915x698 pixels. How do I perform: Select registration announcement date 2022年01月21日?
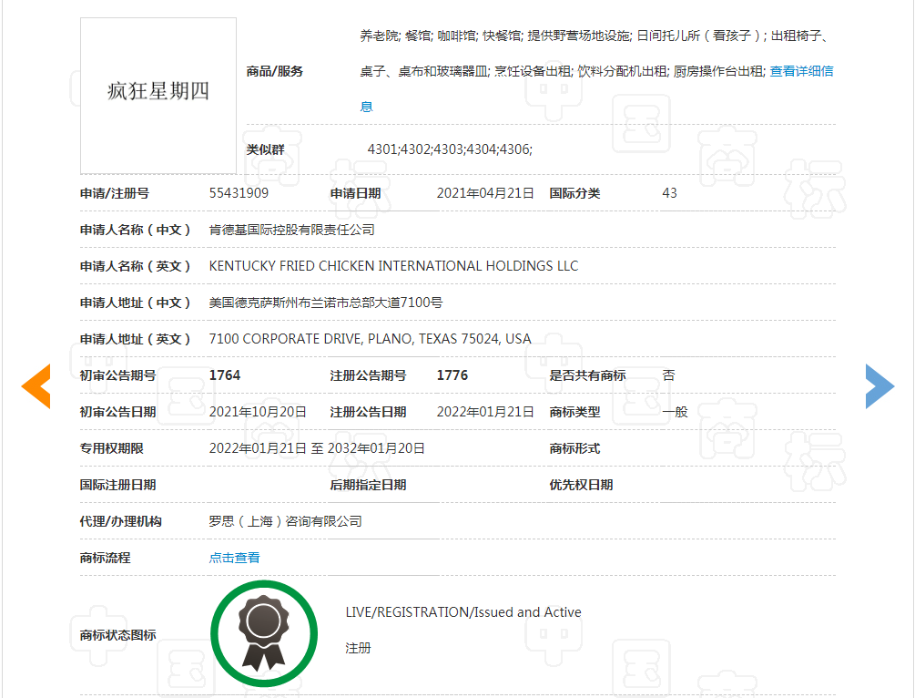(x=485, y=412)
